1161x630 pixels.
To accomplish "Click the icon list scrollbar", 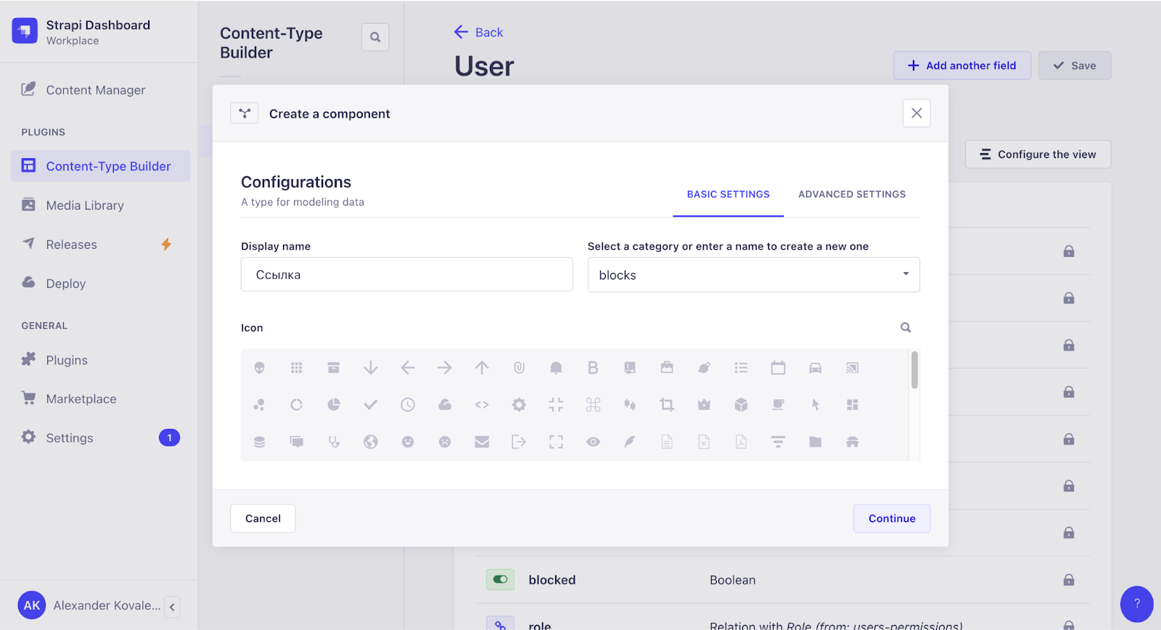I will click(x=914, y=370).
